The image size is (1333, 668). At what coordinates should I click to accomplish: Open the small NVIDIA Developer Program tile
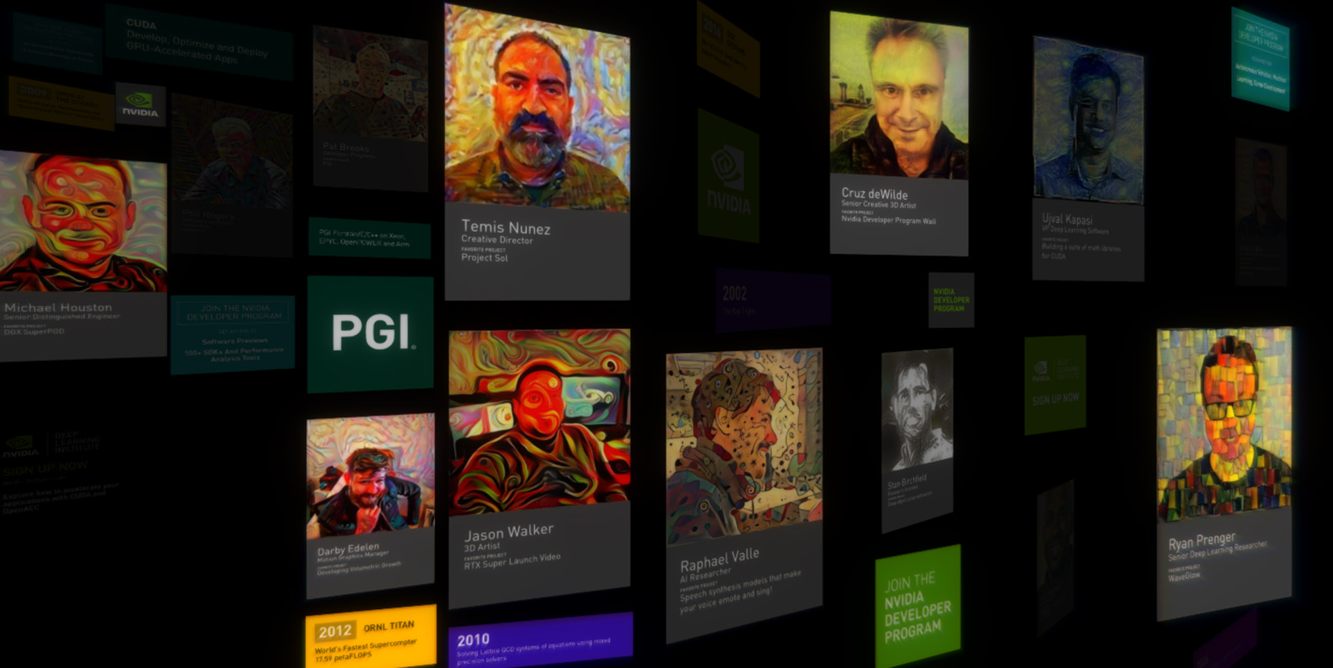click(951, 300)
